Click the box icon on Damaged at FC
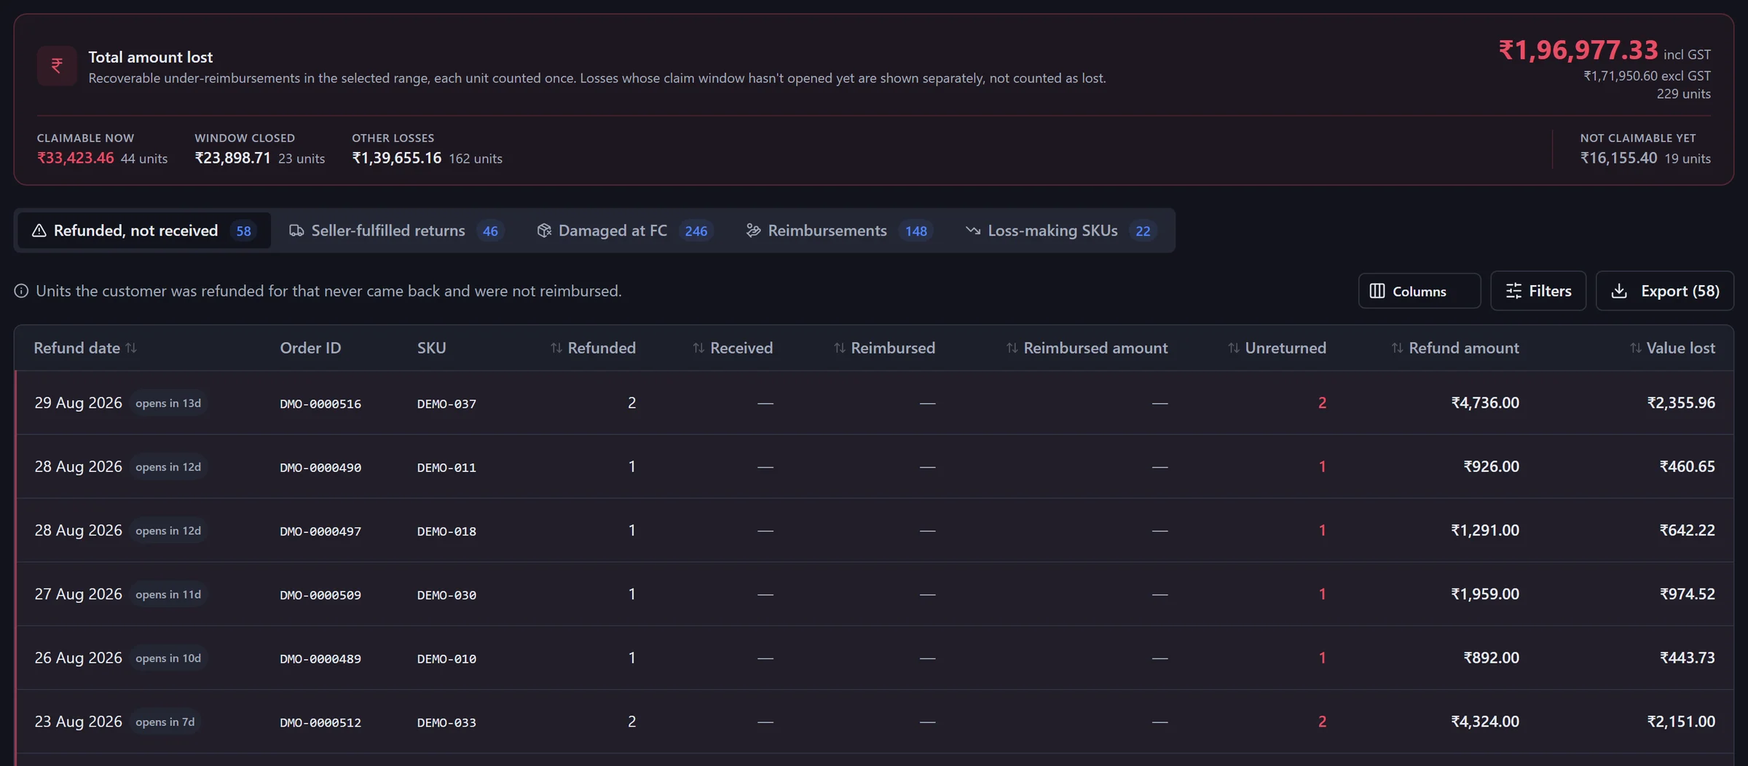The height and width of the screenshot is (766, 1748). click(544, 231)
